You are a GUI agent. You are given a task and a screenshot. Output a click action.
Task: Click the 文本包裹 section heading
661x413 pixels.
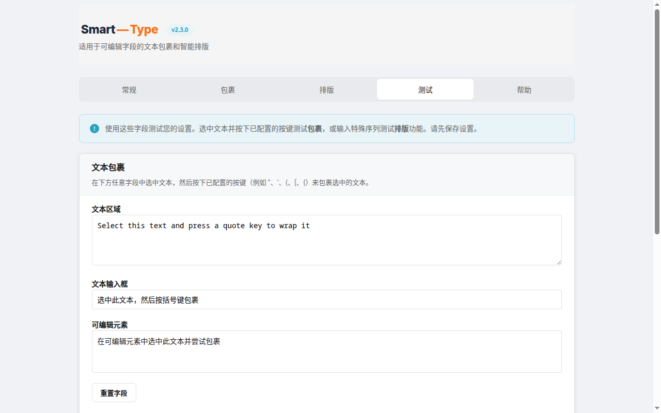108,167
